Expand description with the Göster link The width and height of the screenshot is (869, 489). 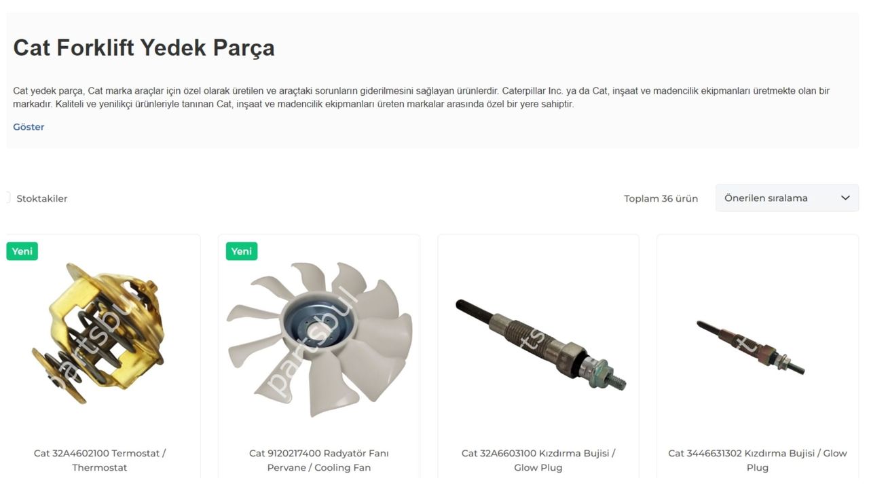coord(29,127)
